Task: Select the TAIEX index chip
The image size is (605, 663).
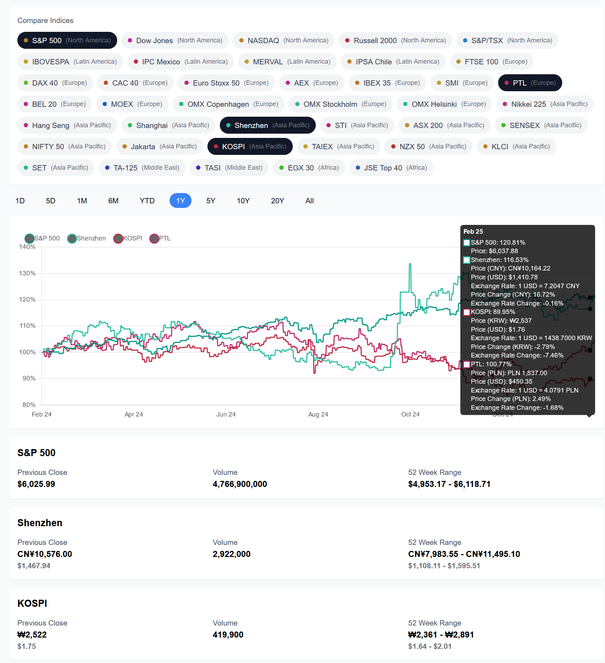Action: pyautogui.click(x=339, y=146)
